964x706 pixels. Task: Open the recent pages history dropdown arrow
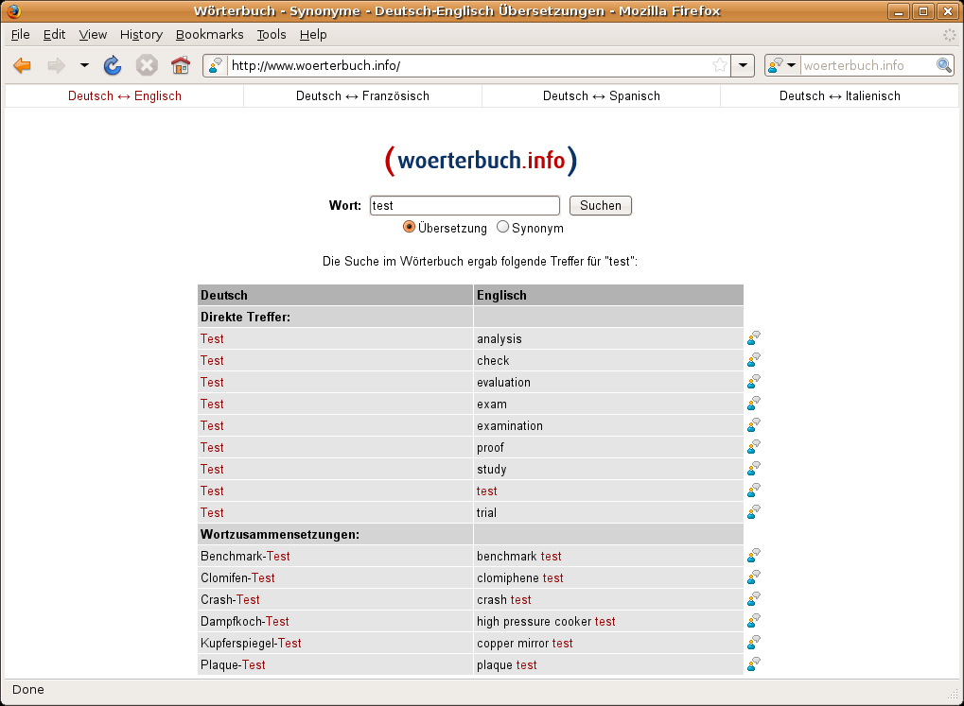tap(84, 65)
